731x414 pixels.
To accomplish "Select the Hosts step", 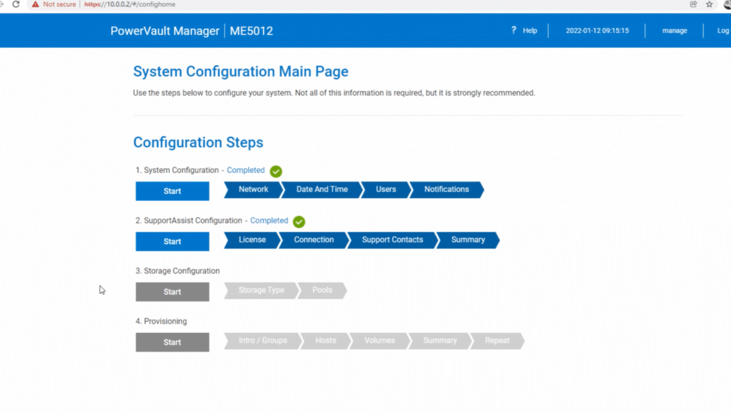I will point(326,340).
